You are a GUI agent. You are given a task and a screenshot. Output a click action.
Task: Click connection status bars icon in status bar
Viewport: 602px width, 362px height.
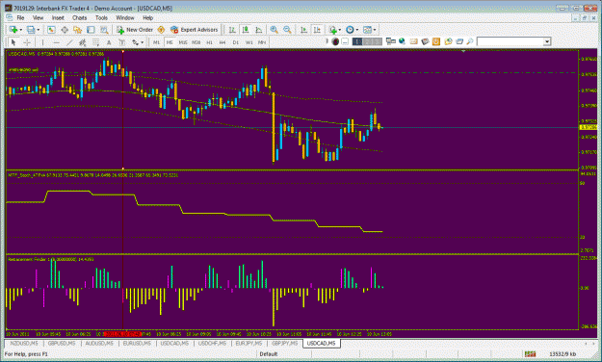point(530,354)
